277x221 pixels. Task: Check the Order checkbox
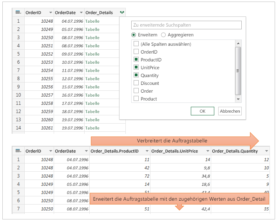[x=136, y=91]
